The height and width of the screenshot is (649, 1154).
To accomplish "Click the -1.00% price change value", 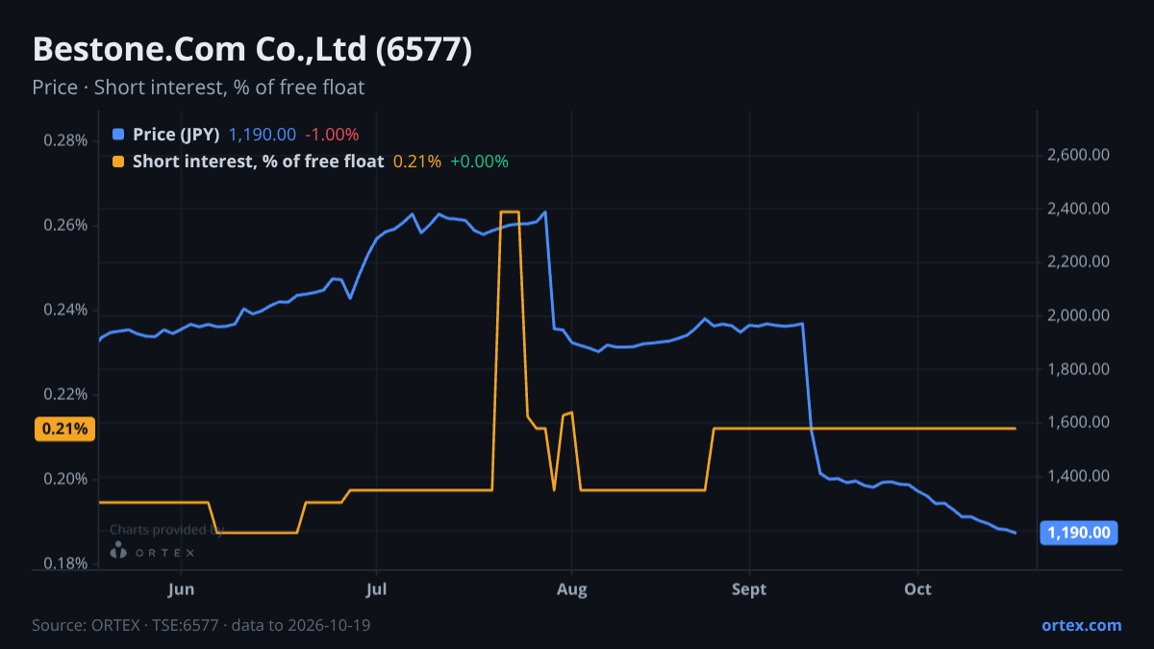I will pyautogui.click(x=332, y=135).
